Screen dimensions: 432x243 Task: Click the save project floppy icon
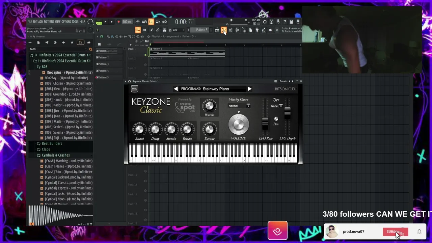click(x=291, y=22)
